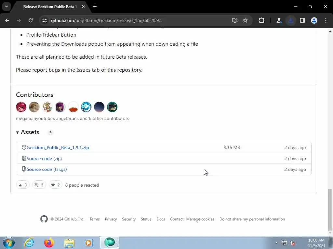Open the second contributor avatar
This screenshot has height=249, width=333.
coord(34,107)
